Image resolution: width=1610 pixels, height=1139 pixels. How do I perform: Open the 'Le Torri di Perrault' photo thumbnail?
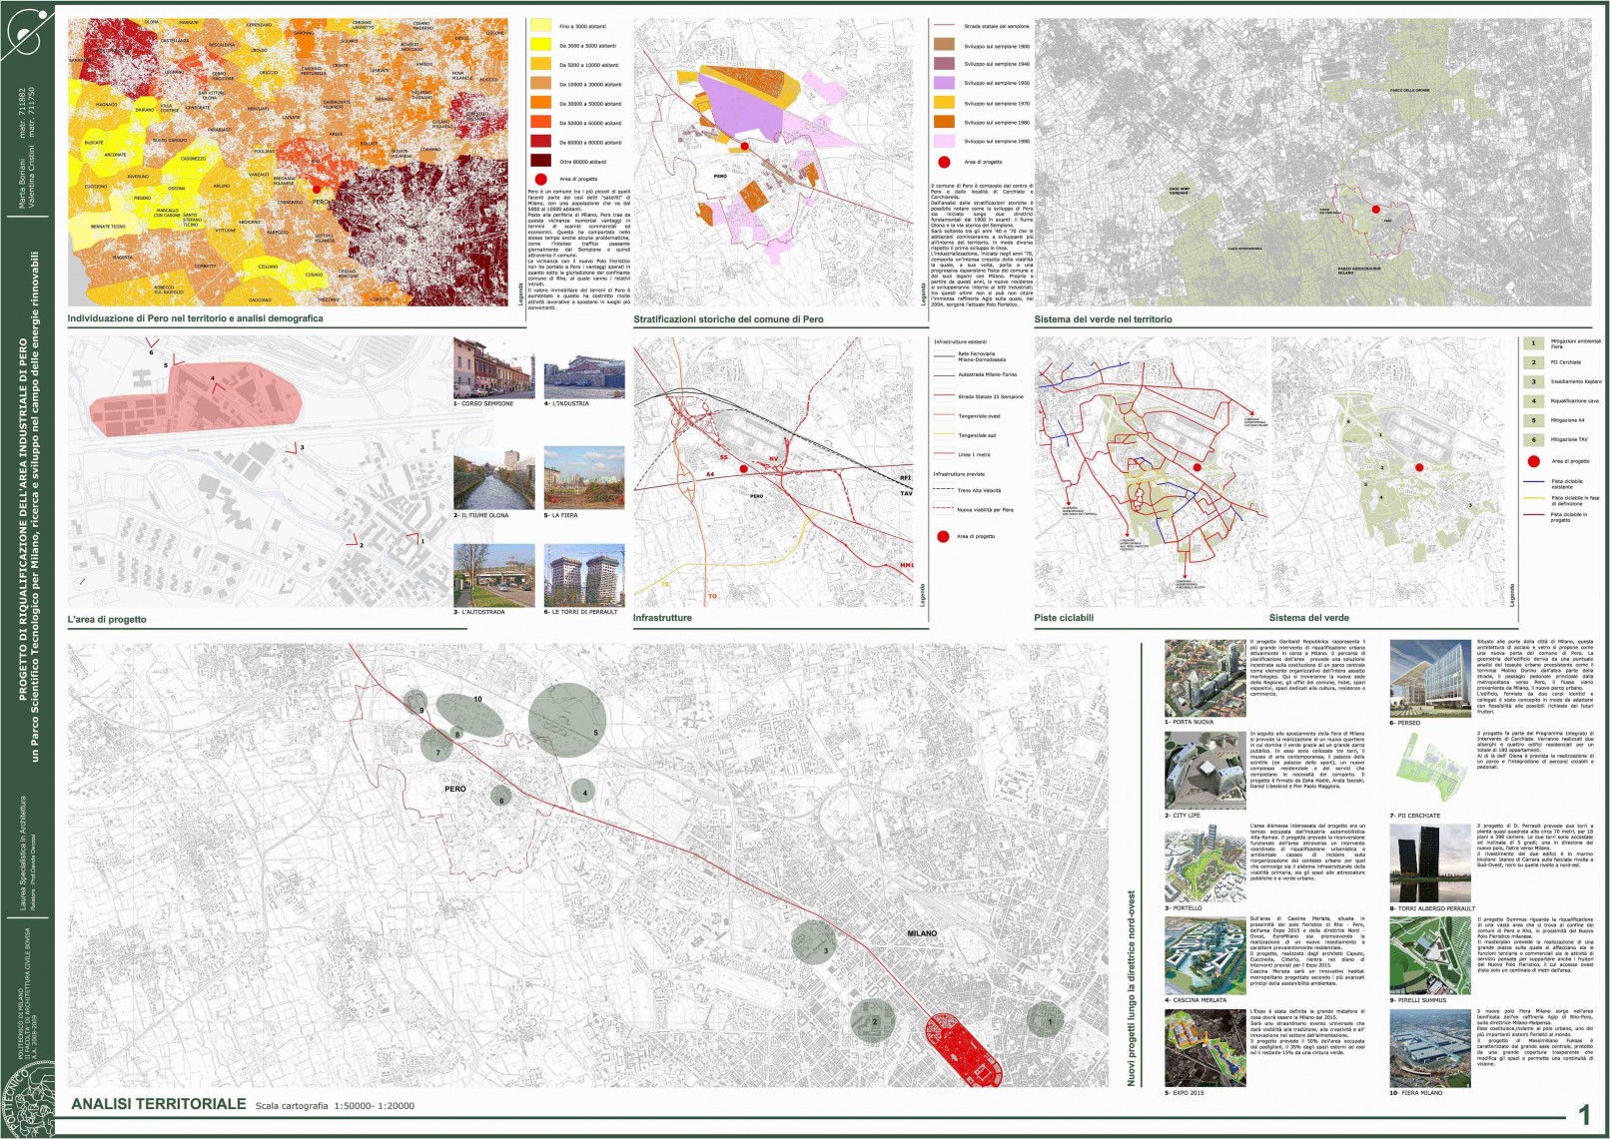pyautogui.click(x=584, y=576)
